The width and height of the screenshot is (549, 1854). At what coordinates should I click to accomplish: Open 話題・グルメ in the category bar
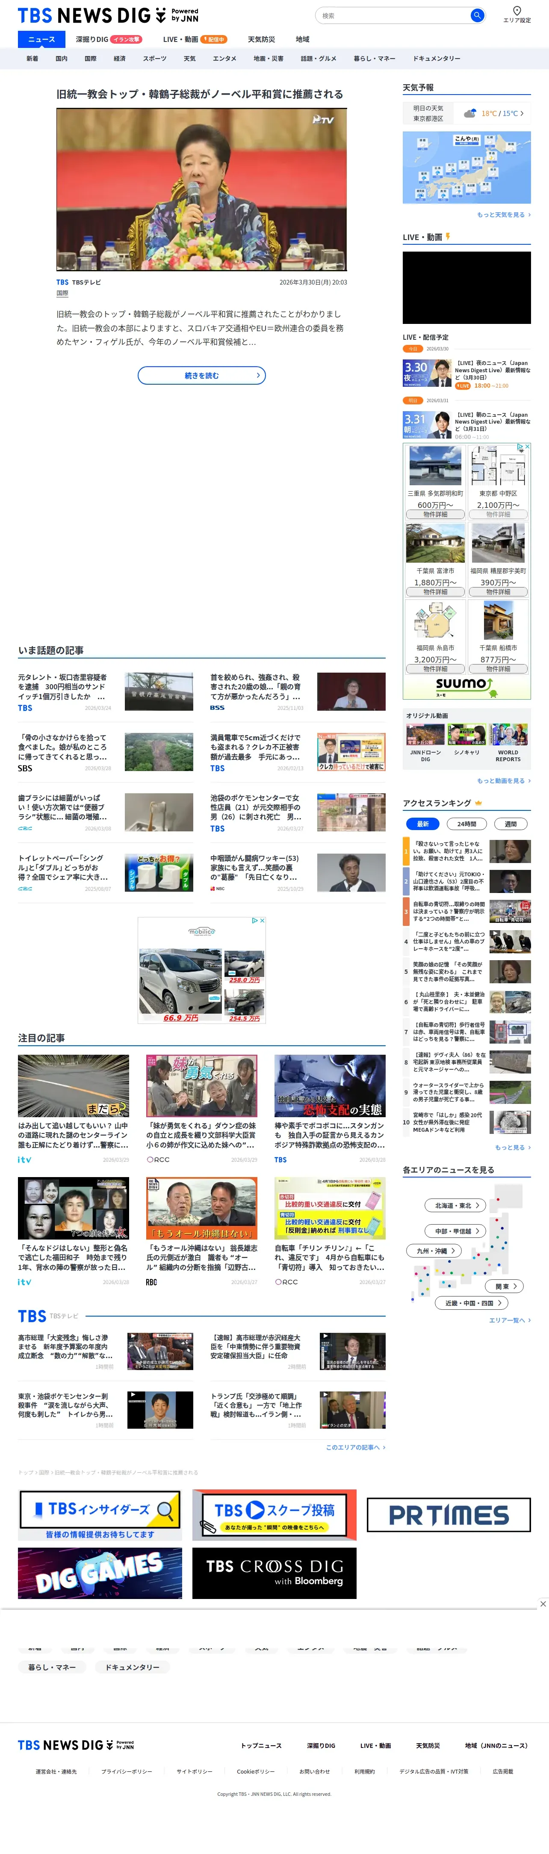point(318,58)
